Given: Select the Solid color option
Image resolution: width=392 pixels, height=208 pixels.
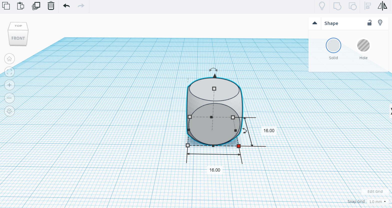Looking at the screenshot, I should pos(333,45).
